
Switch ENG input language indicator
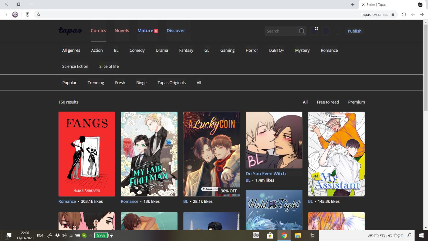(40, 235)
